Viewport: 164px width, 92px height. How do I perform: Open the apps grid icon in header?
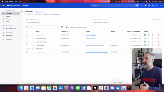(157, 5)
